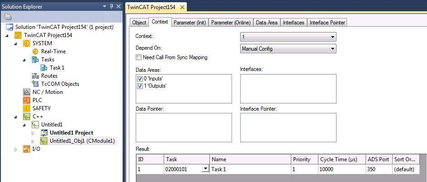Image resolution: width=427 pixels, height=182 pixels.
Task: Close the TwinCAT Project154 document tab
Action: tap(182, 7)
